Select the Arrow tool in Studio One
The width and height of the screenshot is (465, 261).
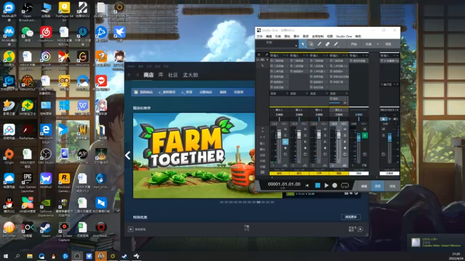click(x=303, y=44)
